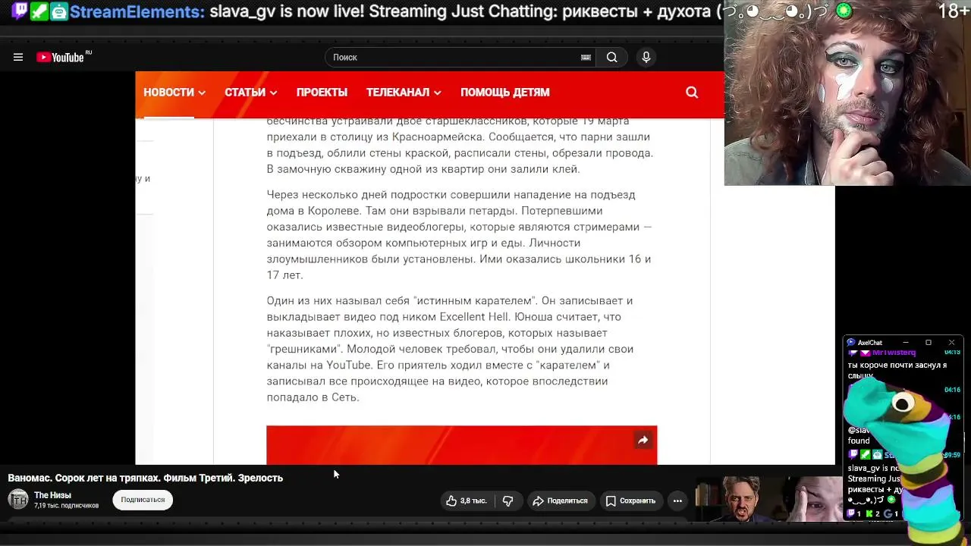The height and width of the screenshot is (546, 971).
Task: Open the ПРОЕКТЫ menu item
Action: pyautogui.click(x=322, y=93)
